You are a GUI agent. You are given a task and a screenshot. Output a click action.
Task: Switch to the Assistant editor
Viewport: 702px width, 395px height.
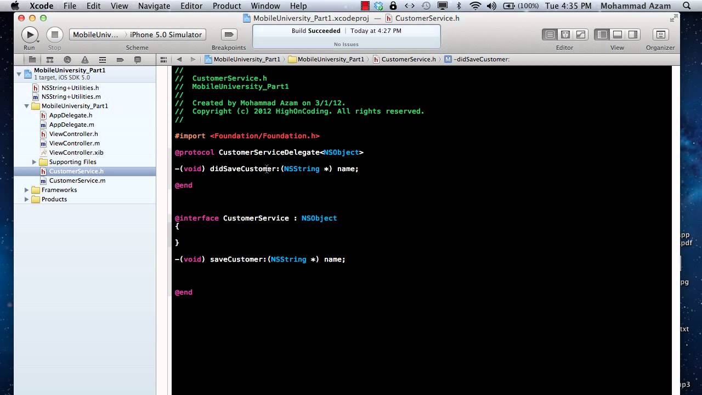565,35
